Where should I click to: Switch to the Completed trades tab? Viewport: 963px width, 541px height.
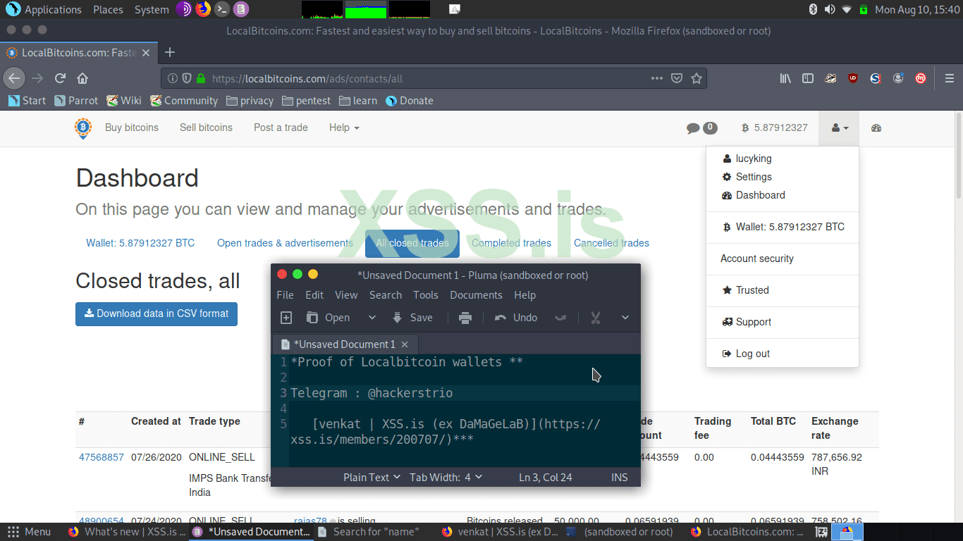510,242
